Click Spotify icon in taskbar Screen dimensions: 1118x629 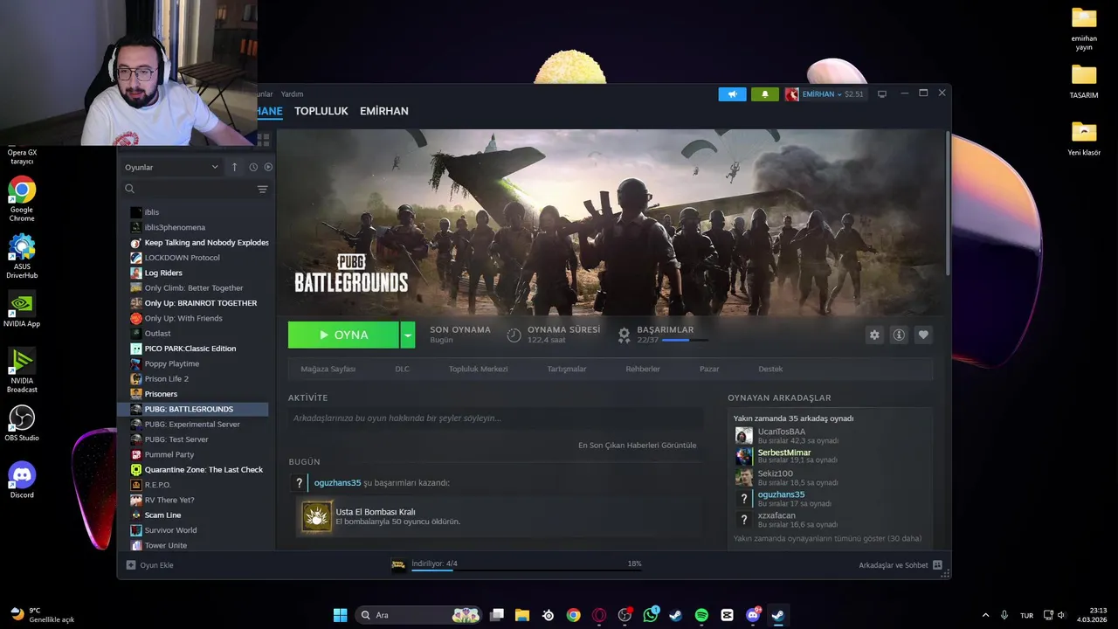tap(701, 615)
